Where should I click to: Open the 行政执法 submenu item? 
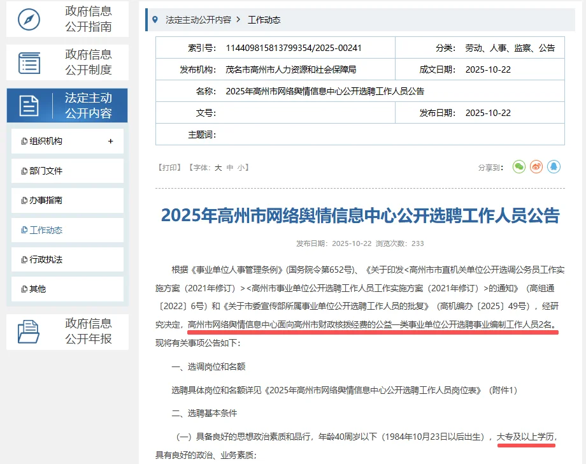tap(68, 259)
